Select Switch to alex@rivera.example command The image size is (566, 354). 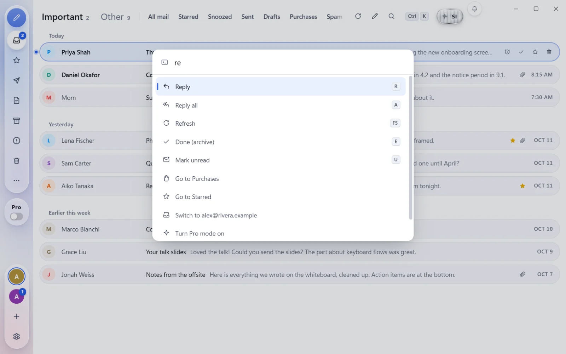281,215
